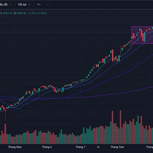Open the Hồ sơ dropdown
Image resolution: width=153 pixels, height=153 pixels.
(x=24, y=5)
